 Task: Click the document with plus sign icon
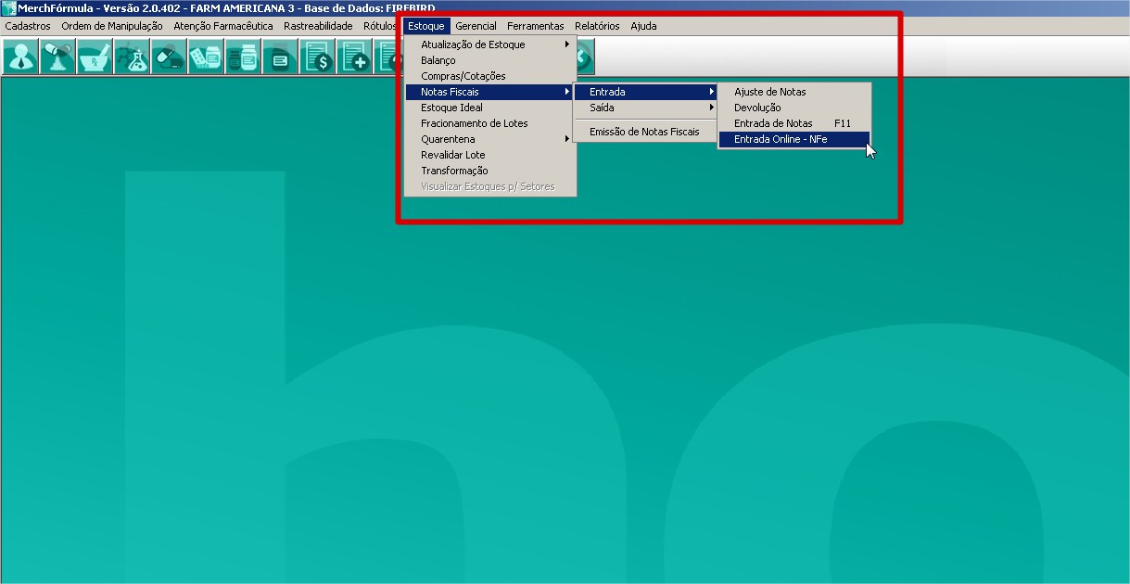pos(354,58)
